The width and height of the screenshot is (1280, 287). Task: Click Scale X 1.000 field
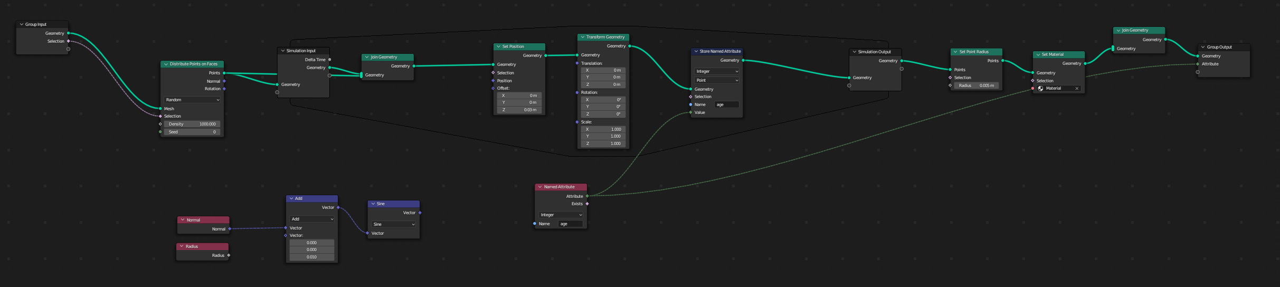coord(603,129)
